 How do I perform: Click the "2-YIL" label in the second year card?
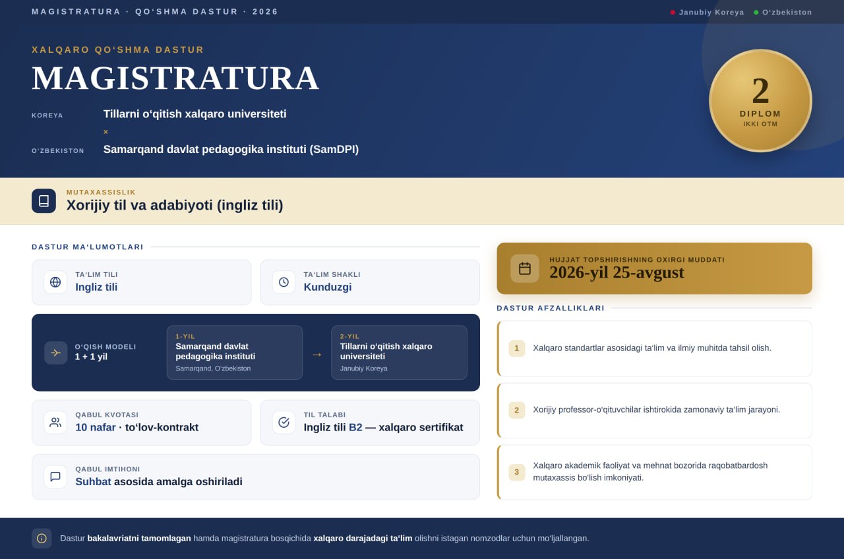pos(350,336)
